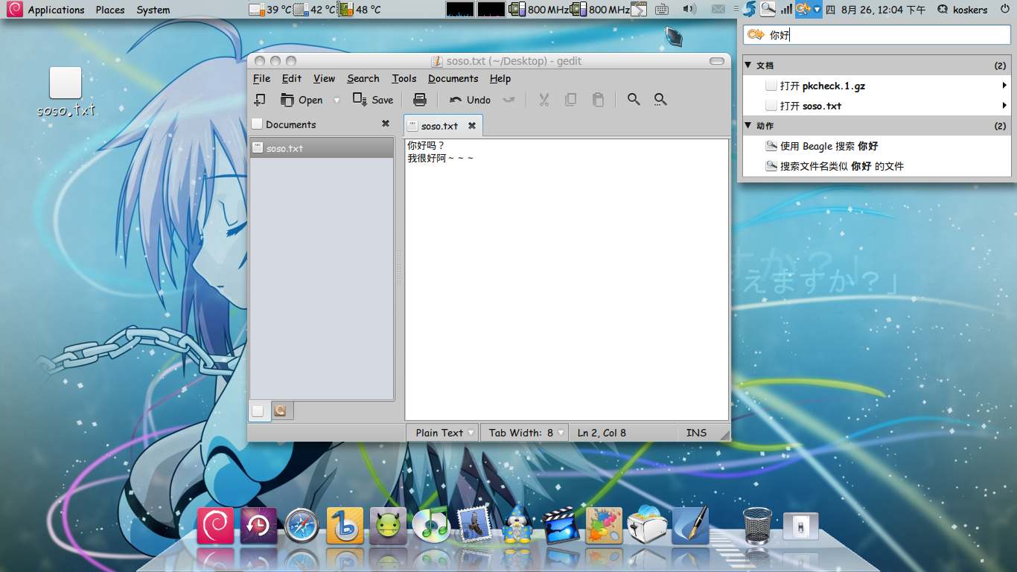The image size is (1017, 572).
Task: Switch to documents tab at side panel bottom
Action: (259, 410)
